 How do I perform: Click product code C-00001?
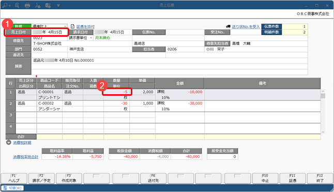coord(46,92)
